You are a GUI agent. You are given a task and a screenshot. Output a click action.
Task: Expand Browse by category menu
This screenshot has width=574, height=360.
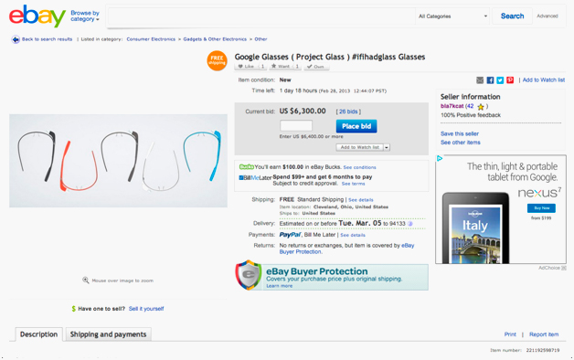click(x=85, y=16)
